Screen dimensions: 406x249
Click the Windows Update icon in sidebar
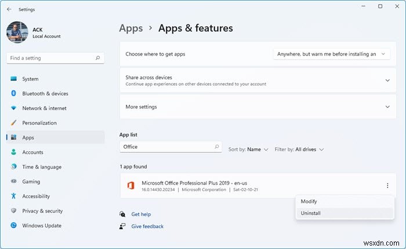13,226
